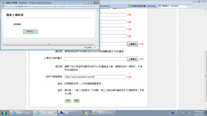Open the browser Tools gear icon
207x116 pixels.
(204, 6)
